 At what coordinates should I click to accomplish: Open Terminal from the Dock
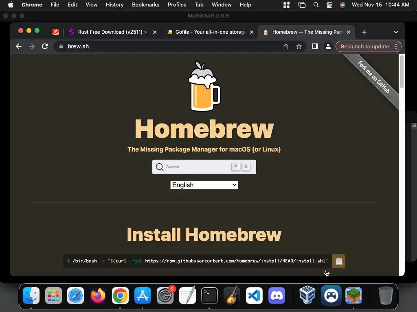tap(209, 295)
